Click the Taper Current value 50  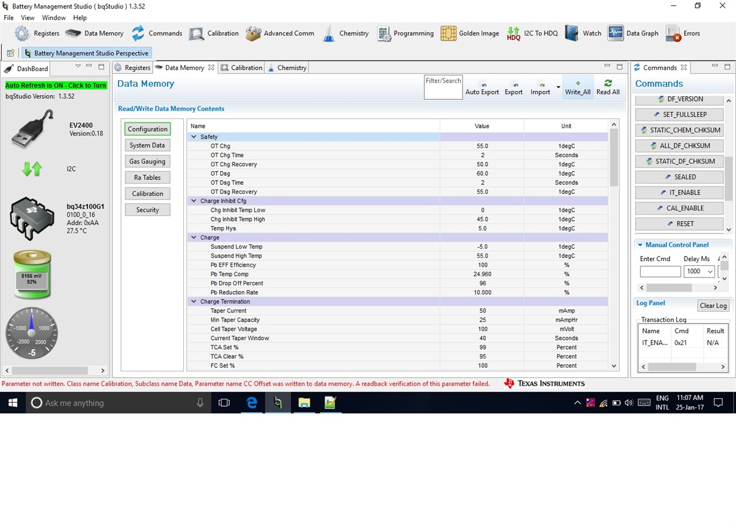pos(482,311)
